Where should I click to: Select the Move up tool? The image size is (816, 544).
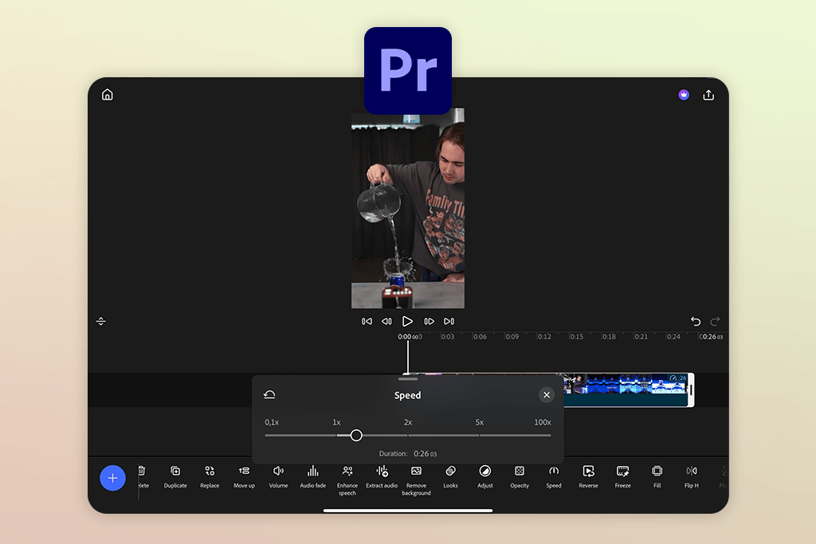(244, 477)
